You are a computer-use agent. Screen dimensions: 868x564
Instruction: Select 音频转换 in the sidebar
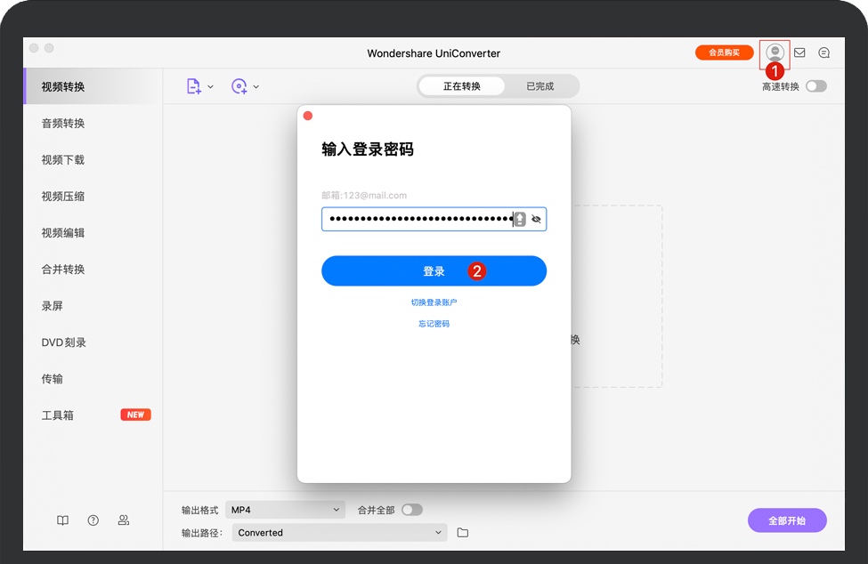pyautogui.click(x=93, y=124)
